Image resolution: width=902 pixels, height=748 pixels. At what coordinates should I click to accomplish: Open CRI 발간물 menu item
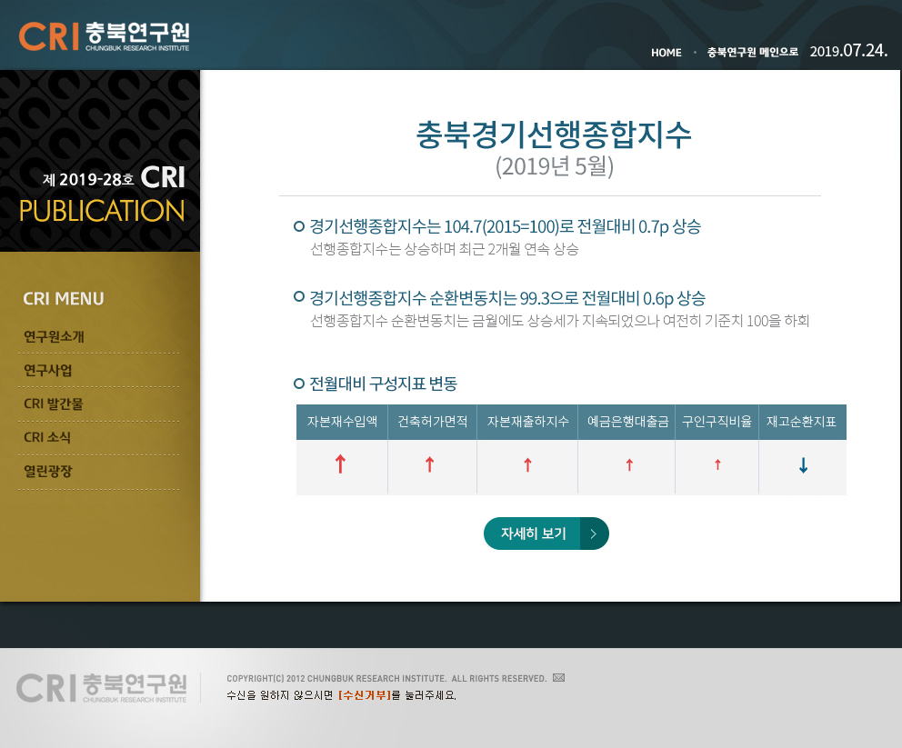(x=54, y=404)
